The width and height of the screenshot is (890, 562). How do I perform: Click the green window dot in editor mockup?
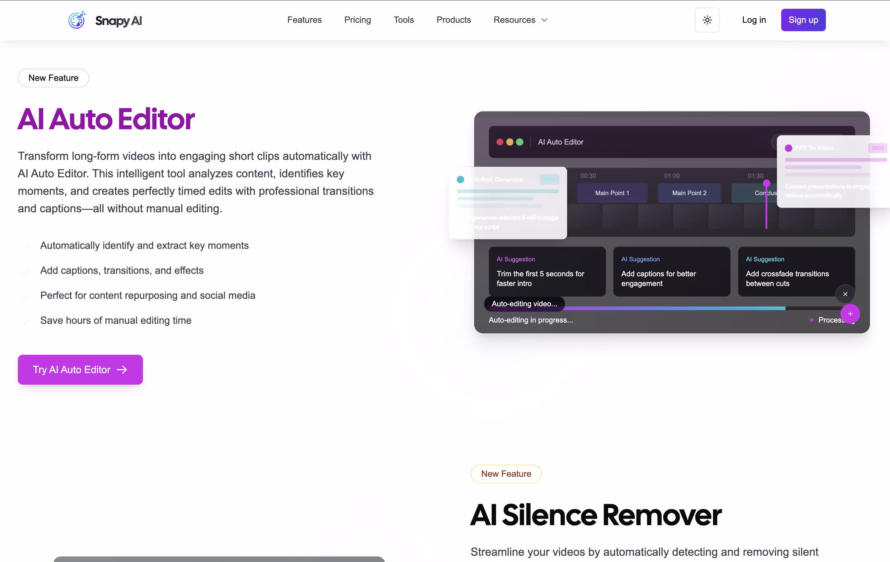519,142
